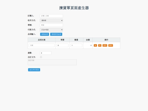
Task: Focus the 單號 input field
Action: [51, 25]
